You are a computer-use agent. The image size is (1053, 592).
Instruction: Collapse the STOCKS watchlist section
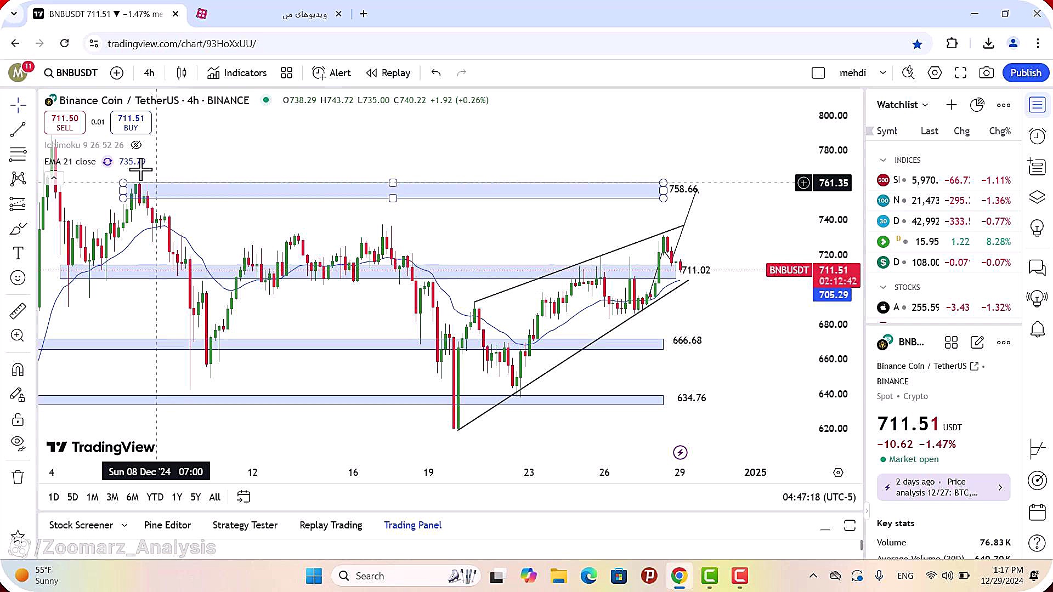click(883, 287)
